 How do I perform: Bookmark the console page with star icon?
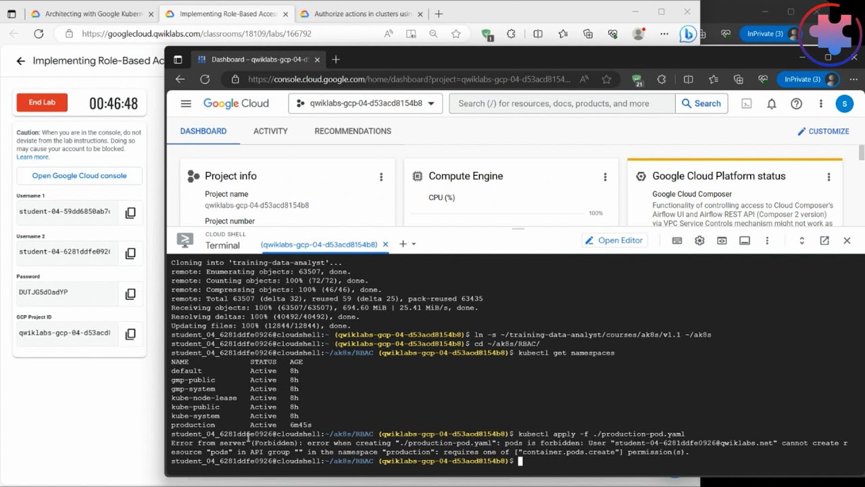(606, 79)
